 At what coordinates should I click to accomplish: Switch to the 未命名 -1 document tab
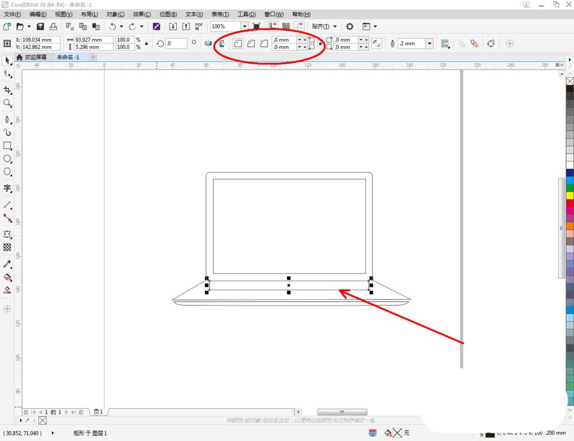(68, 57)
